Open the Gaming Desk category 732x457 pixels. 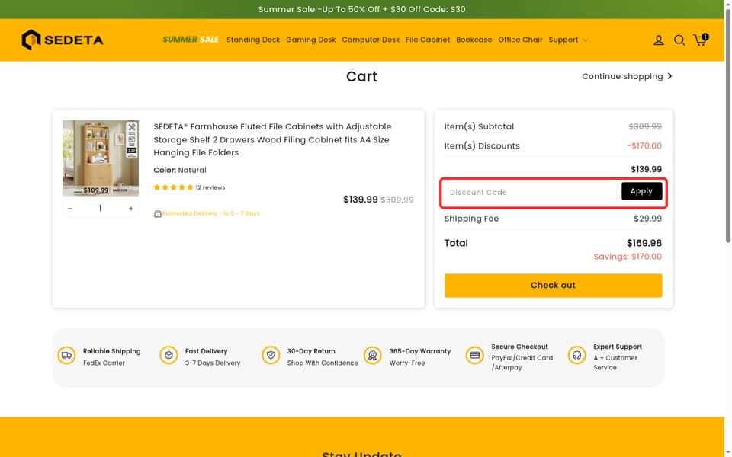tap(311, 40)
